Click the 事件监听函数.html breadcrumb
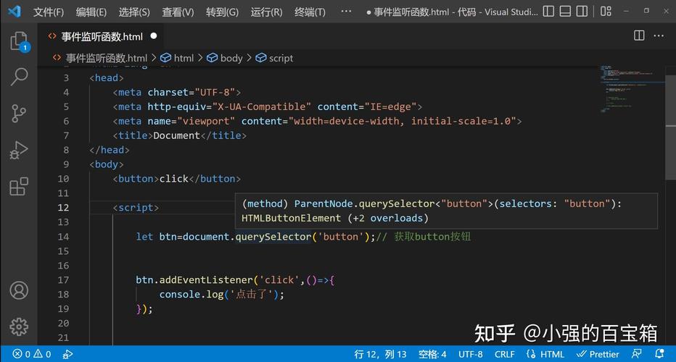 (107, 58)
